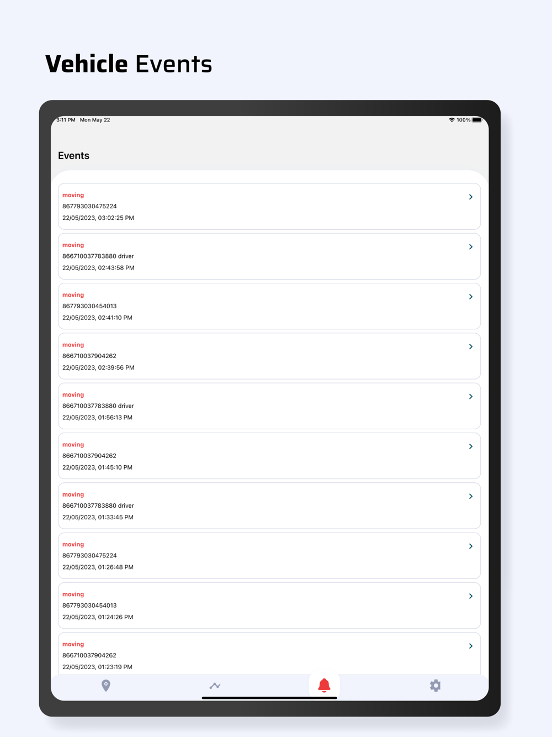Tap the Wi-Fi status icon
Image resolution: width=552 pixels, height=737 pixels.
452,120
